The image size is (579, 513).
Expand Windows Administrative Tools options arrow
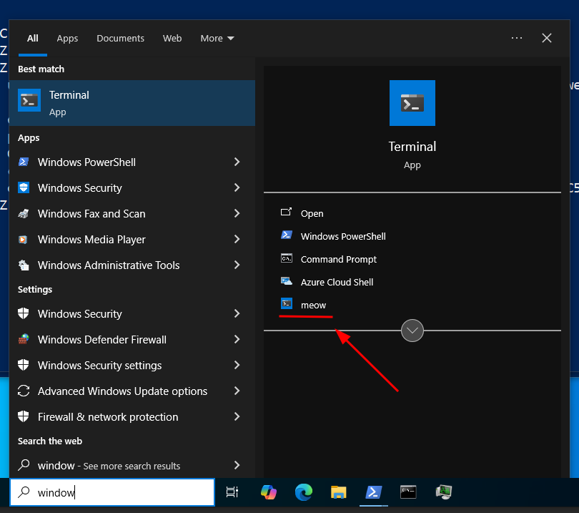pyautogui.click(x=237, y=265)
